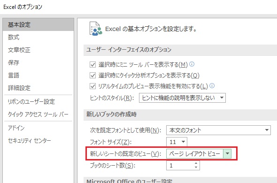Click 次を既定フォントとして使用(N) label

coord(125,130)
